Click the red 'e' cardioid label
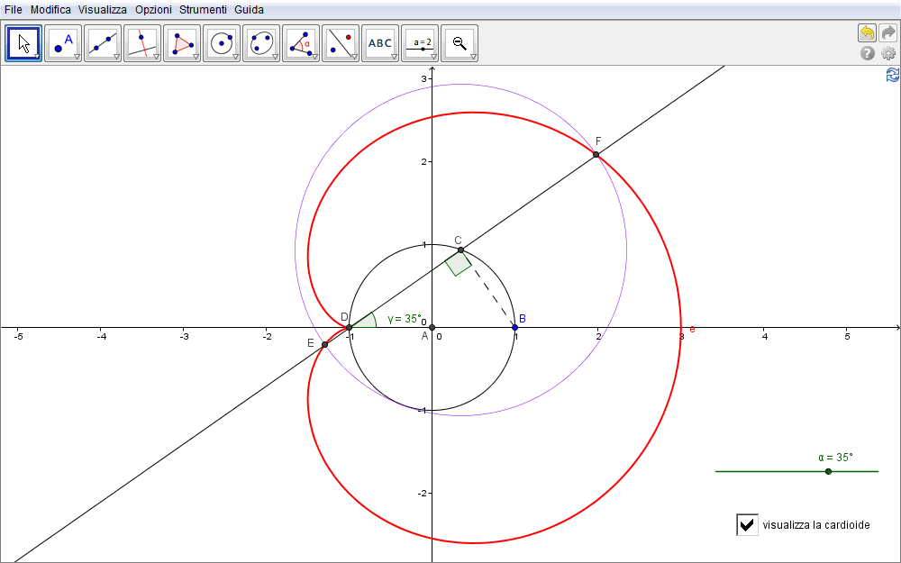The height and width of the screenshot is (563, 901). 692,329
